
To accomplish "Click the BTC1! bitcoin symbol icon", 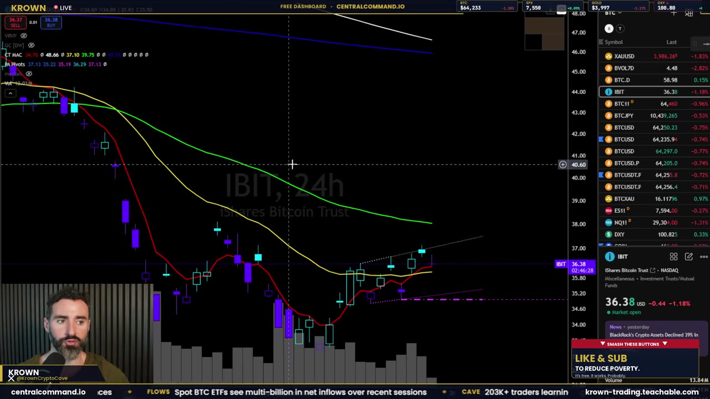I will click(608, 104).
